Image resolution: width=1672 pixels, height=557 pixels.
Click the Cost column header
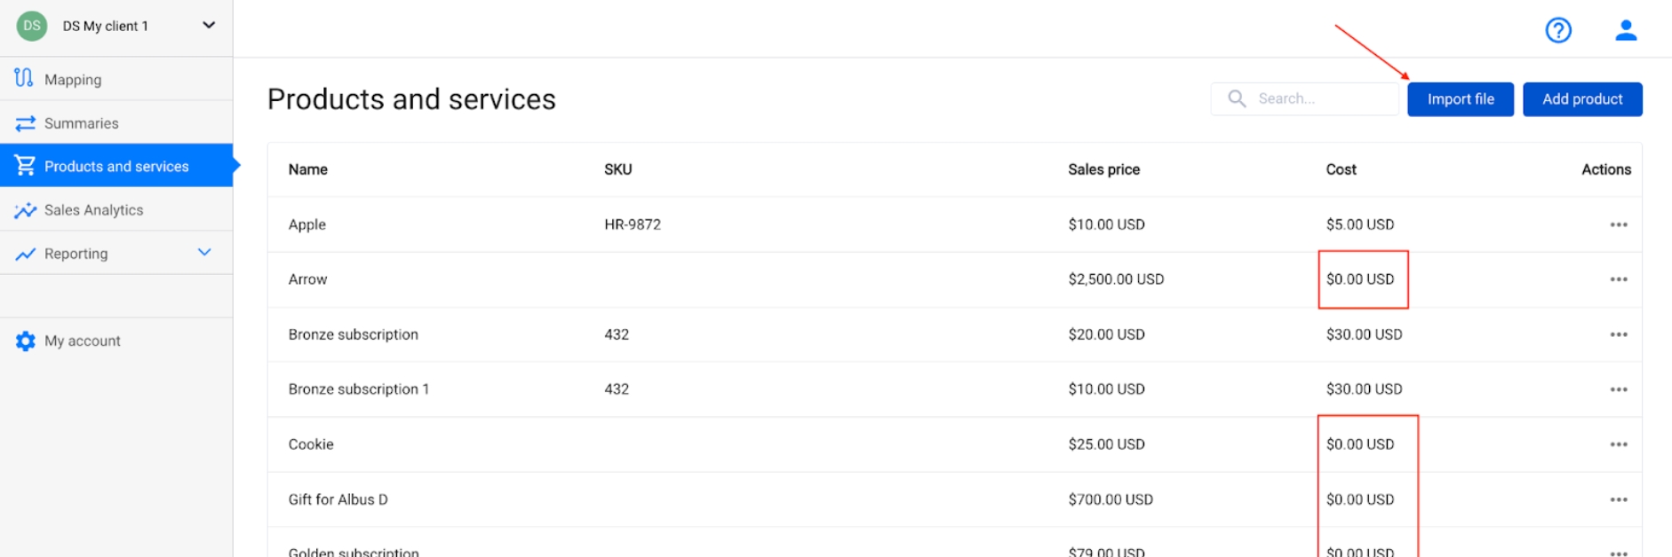pyautogui.click(x=1341, y=169)
